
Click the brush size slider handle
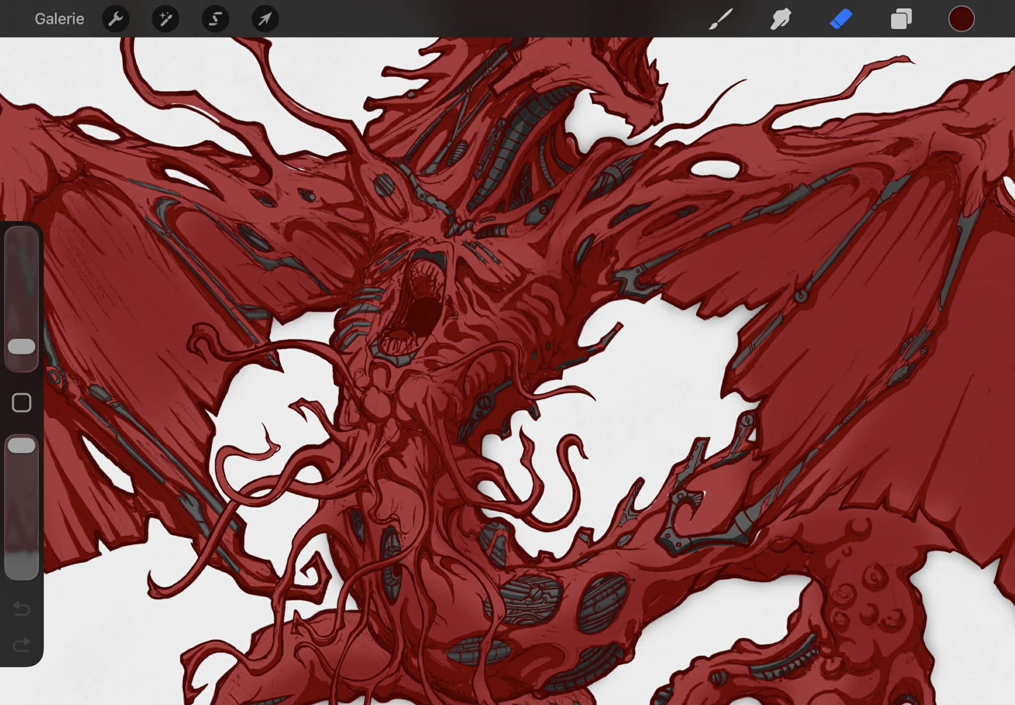click(x=21, y=346)
